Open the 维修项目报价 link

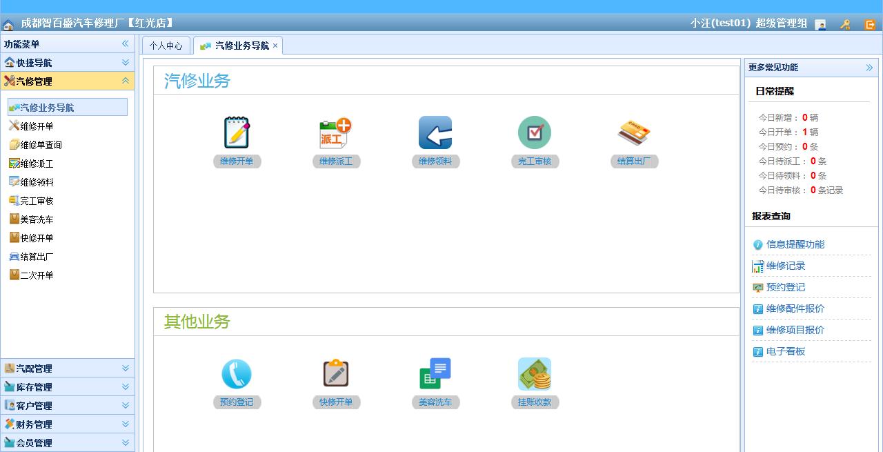point(795,330)
